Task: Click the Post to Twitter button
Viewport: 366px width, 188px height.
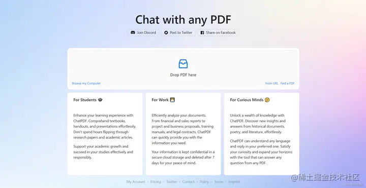Action: click(x=178, y=32)
